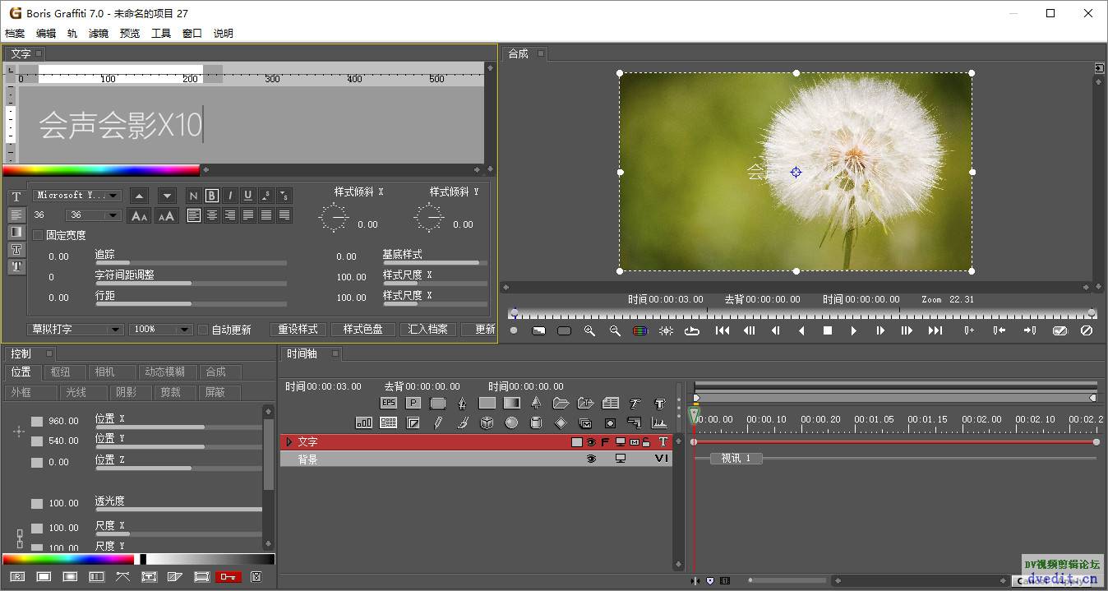Click the 重设样式 button

pos(298,330)
